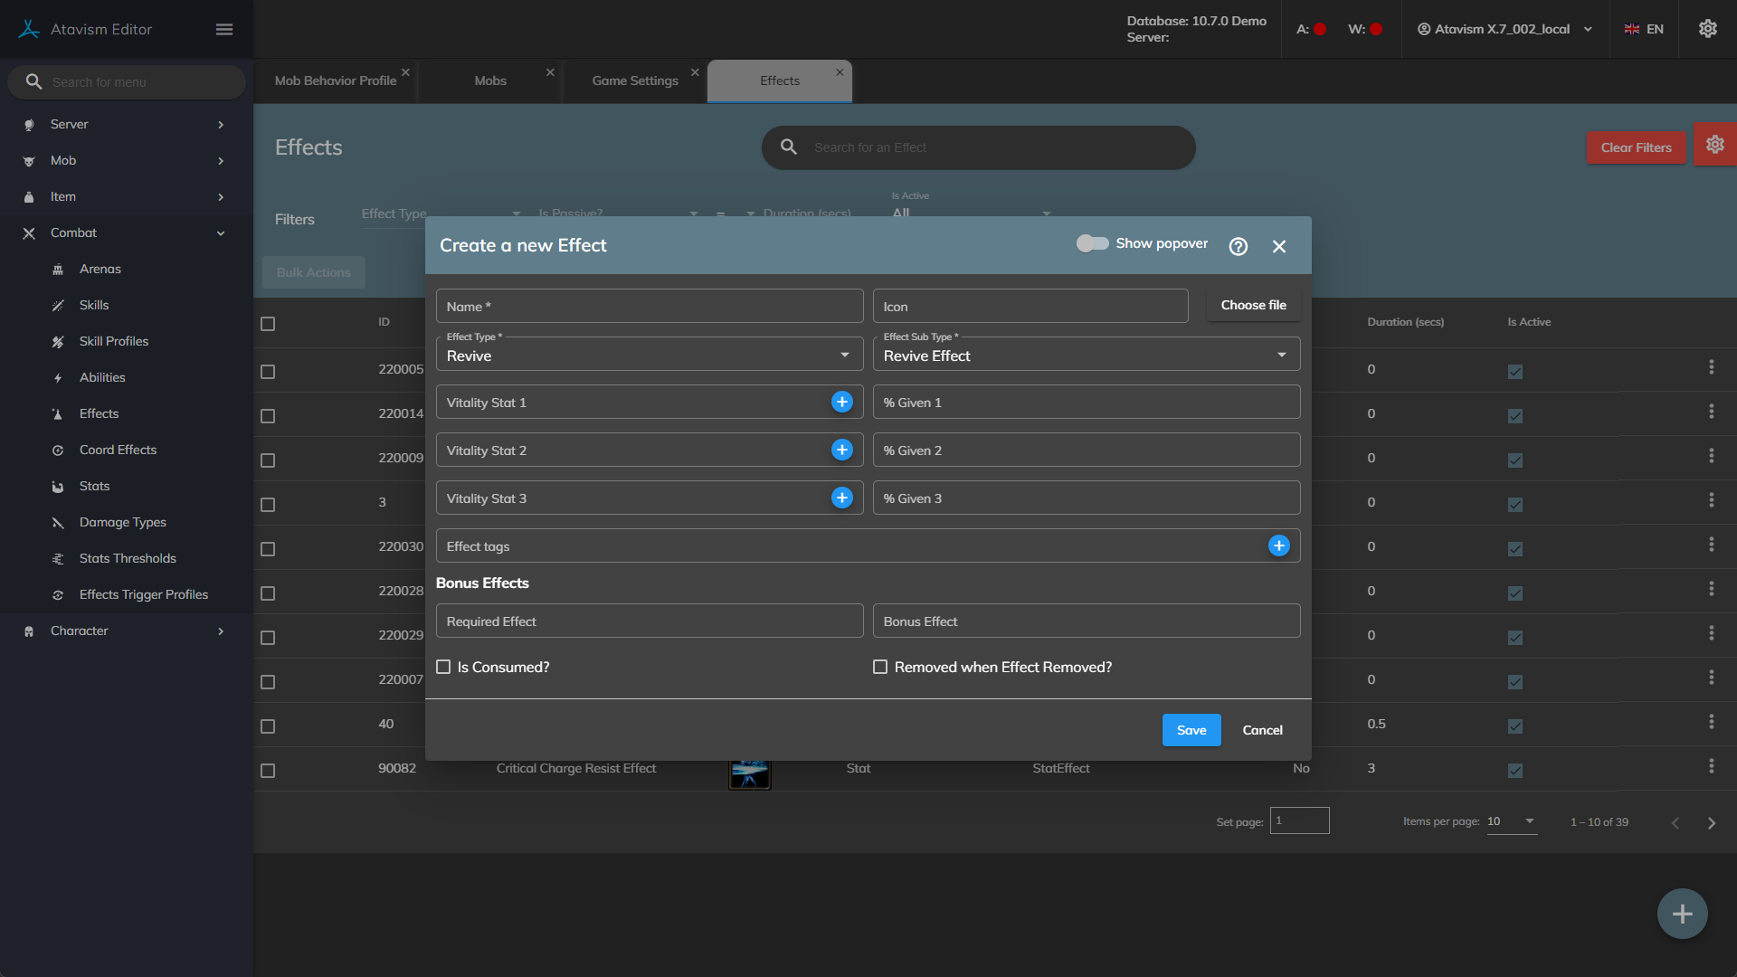Open the Effect Sub Type dropdown
Screen dimensions: 1737x977
tap(1086, 356)
